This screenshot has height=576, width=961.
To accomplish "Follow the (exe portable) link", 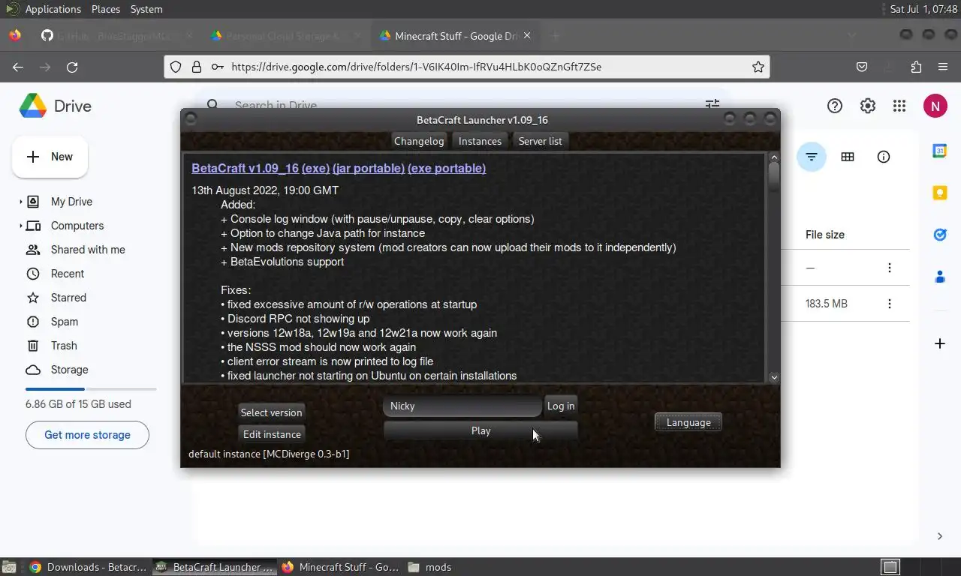I will click(x=447, y=168).
